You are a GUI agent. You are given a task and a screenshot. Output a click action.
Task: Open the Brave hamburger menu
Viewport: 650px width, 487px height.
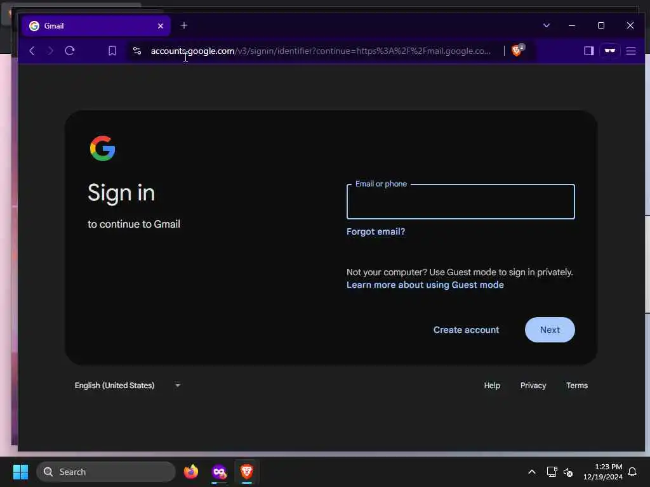coord(630,51)
